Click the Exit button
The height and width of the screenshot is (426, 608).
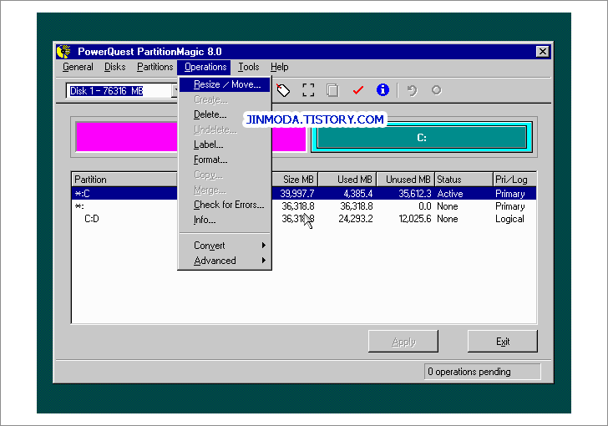point(503,342)
